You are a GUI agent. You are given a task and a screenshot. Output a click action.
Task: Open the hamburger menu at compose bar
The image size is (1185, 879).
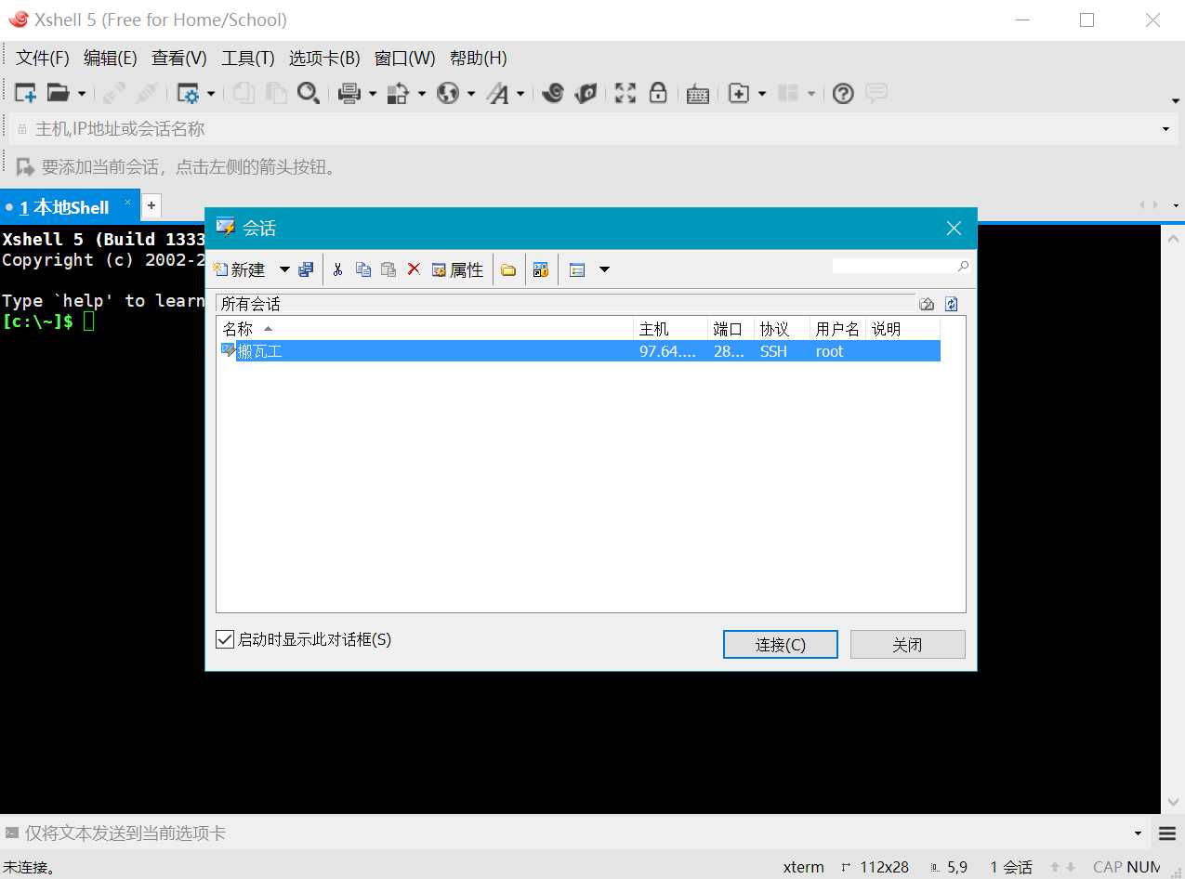click(x=1167, y=833)
